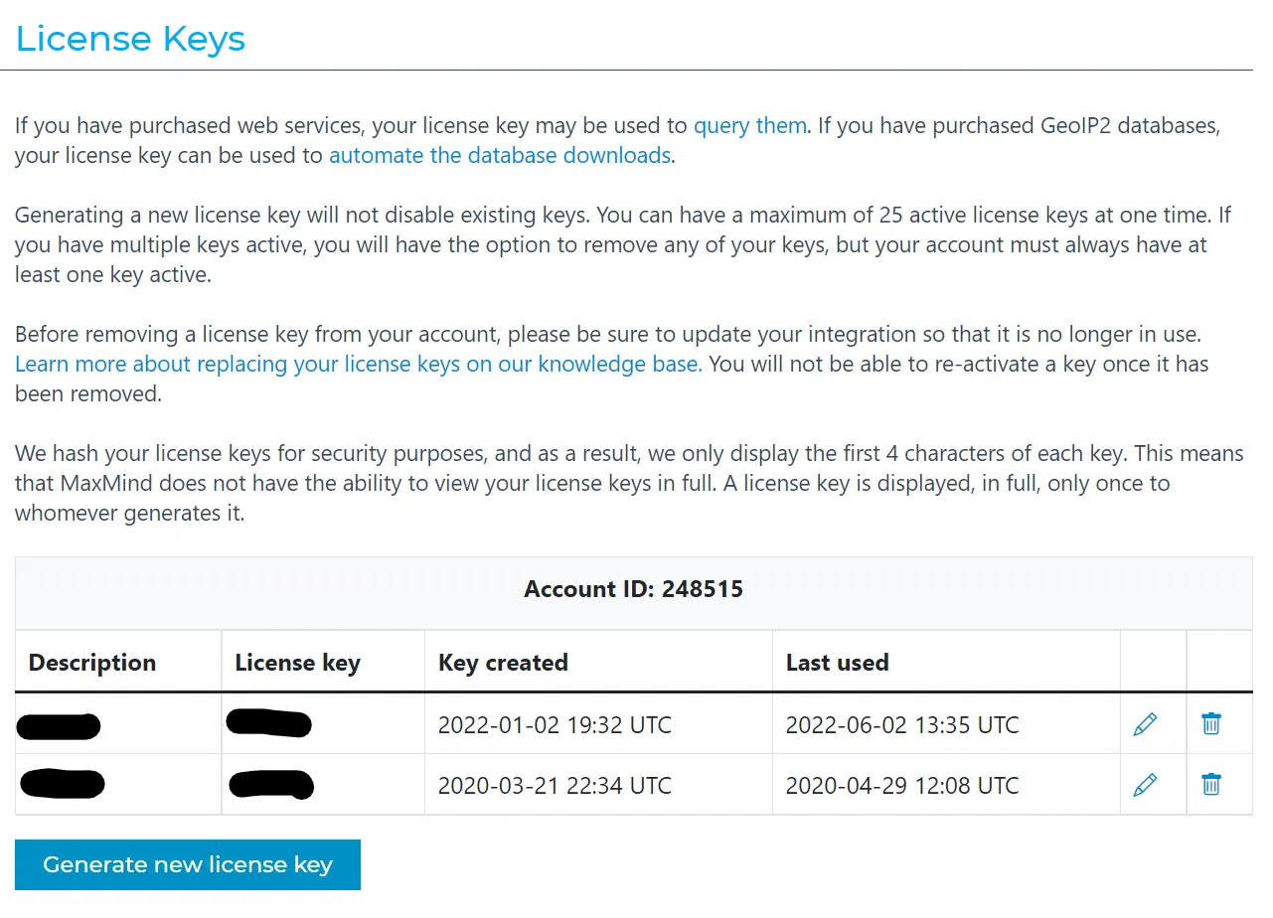The height and width of the screenshot is (918, 1273).
Task: Edit the key created 2022-01-02
Action: (x=1145, y=724)
